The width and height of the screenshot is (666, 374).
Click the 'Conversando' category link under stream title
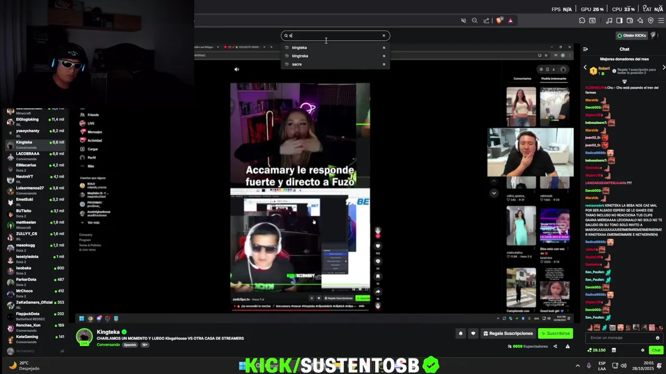coord(108,345)
